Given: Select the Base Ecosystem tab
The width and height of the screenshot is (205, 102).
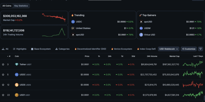Looking at the screenshot, I should pos(41,49).
